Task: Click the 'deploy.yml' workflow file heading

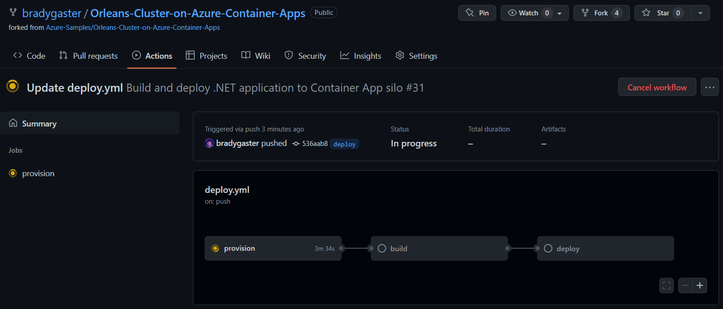Action: click(x=227, y=190)
